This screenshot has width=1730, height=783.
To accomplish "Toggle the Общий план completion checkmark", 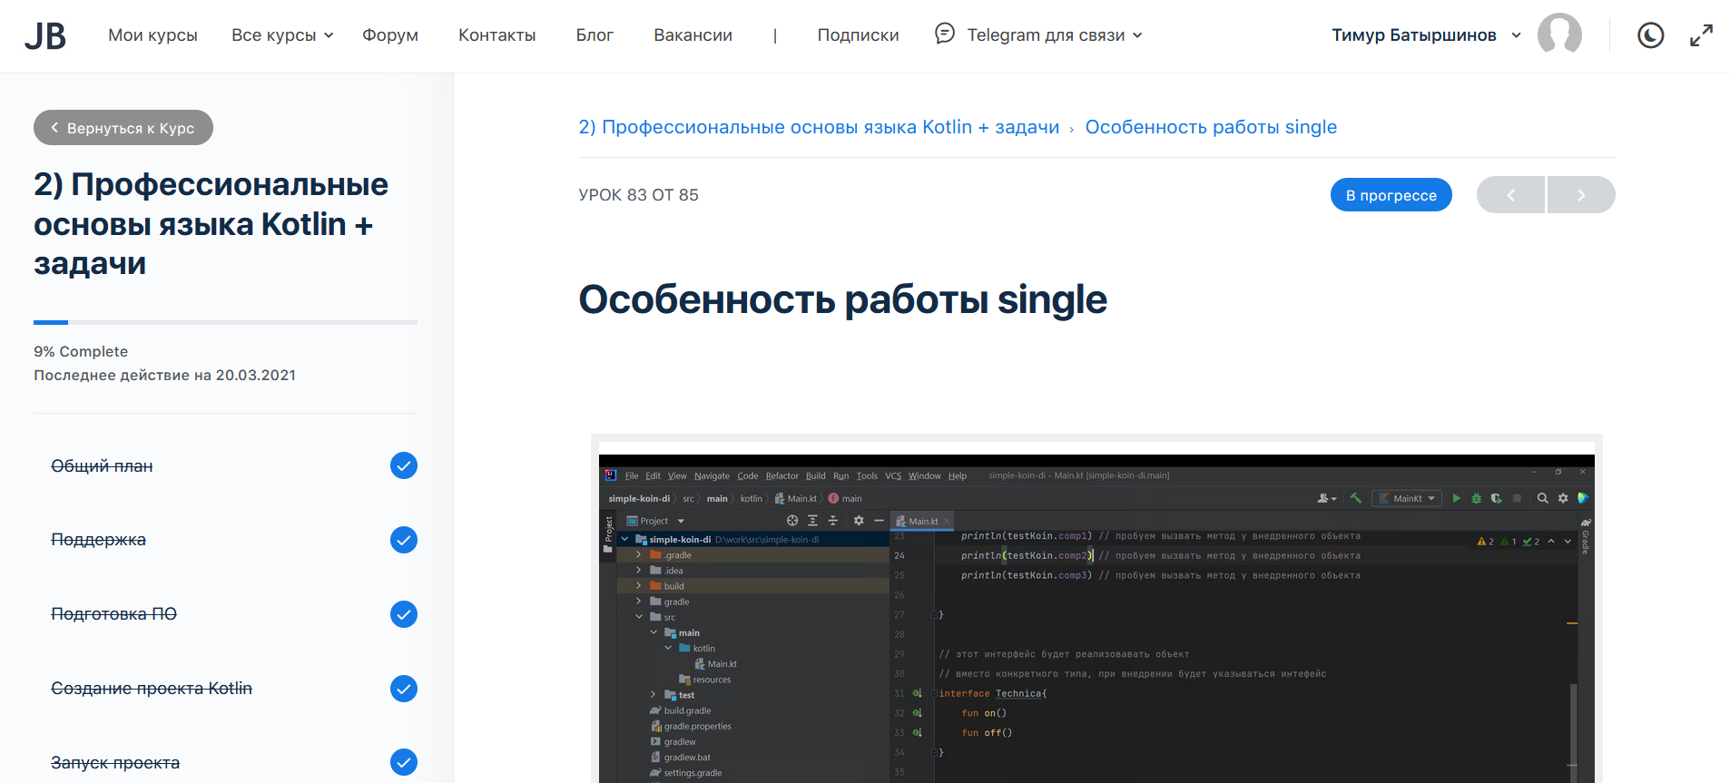I will pos(404,465).
